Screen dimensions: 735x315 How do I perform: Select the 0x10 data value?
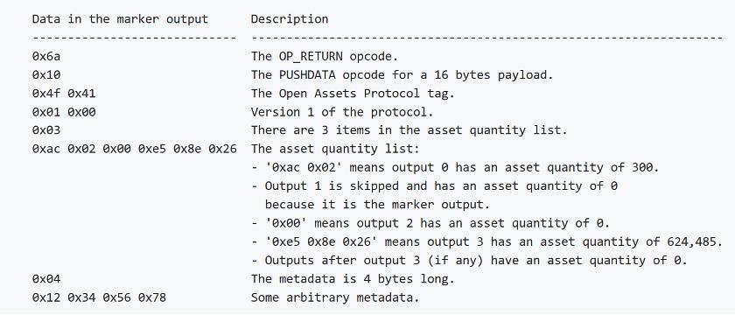pos(45,75)
